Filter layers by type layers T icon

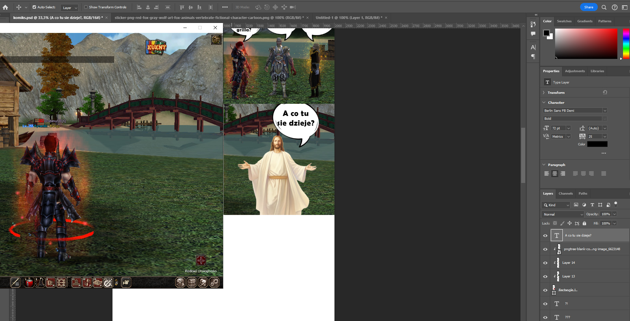[592, 205]
